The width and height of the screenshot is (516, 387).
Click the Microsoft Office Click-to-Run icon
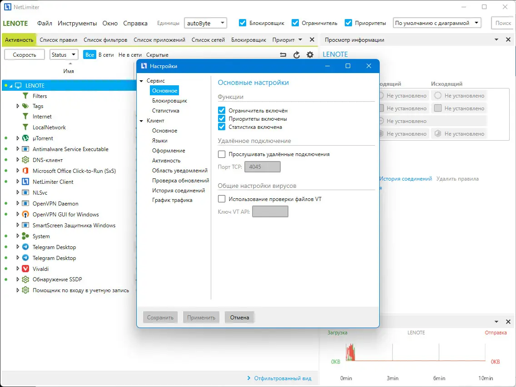pos(25,171)
